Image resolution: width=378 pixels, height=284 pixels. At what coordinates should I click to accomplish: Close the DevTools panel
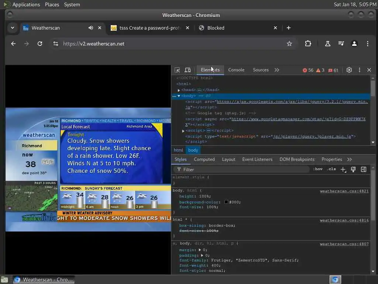tap(369, 70)
